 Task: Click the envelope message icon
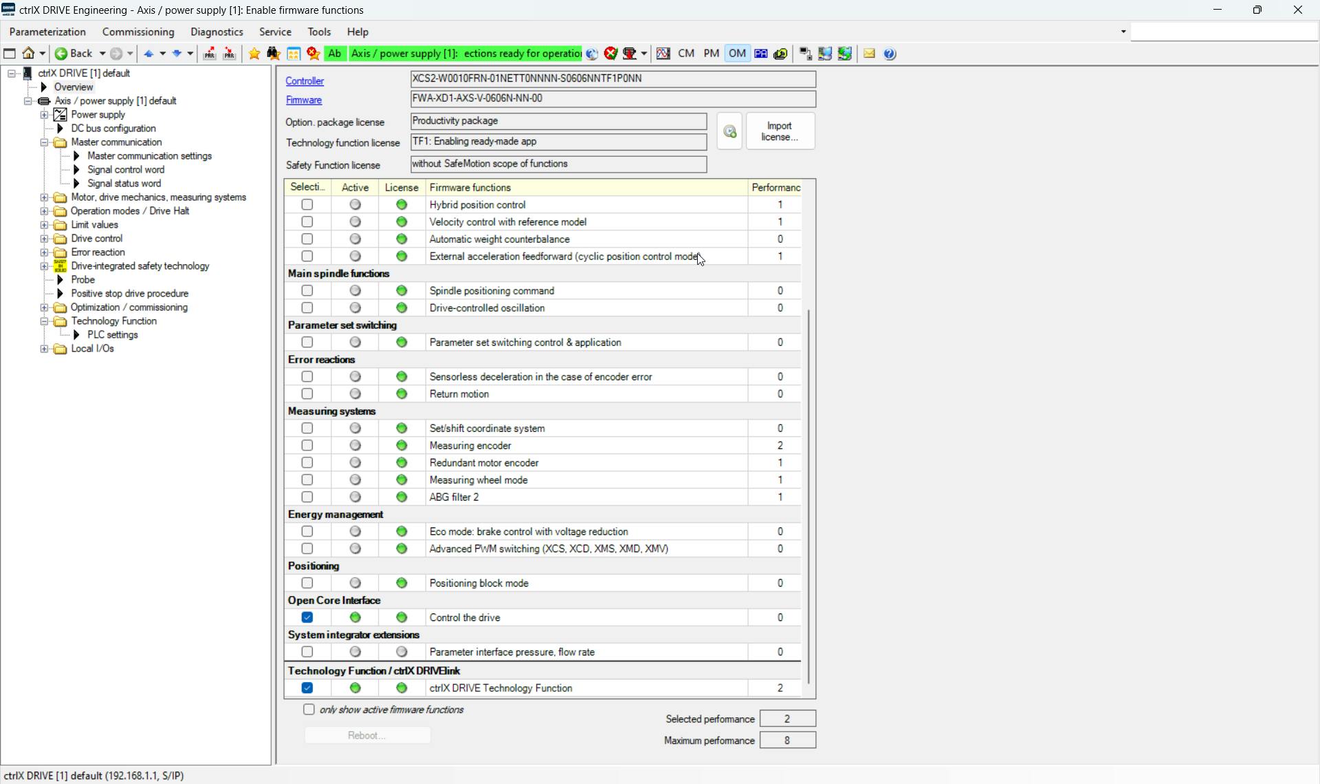[869, 54]
